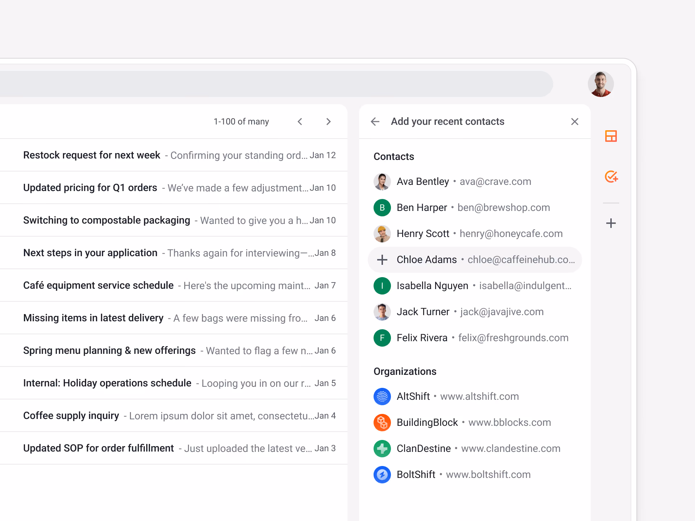The image size is (695, 521).
Task: Select the jack@javajive.com email address
Action: pyautogui.click(x=502, y=312)
